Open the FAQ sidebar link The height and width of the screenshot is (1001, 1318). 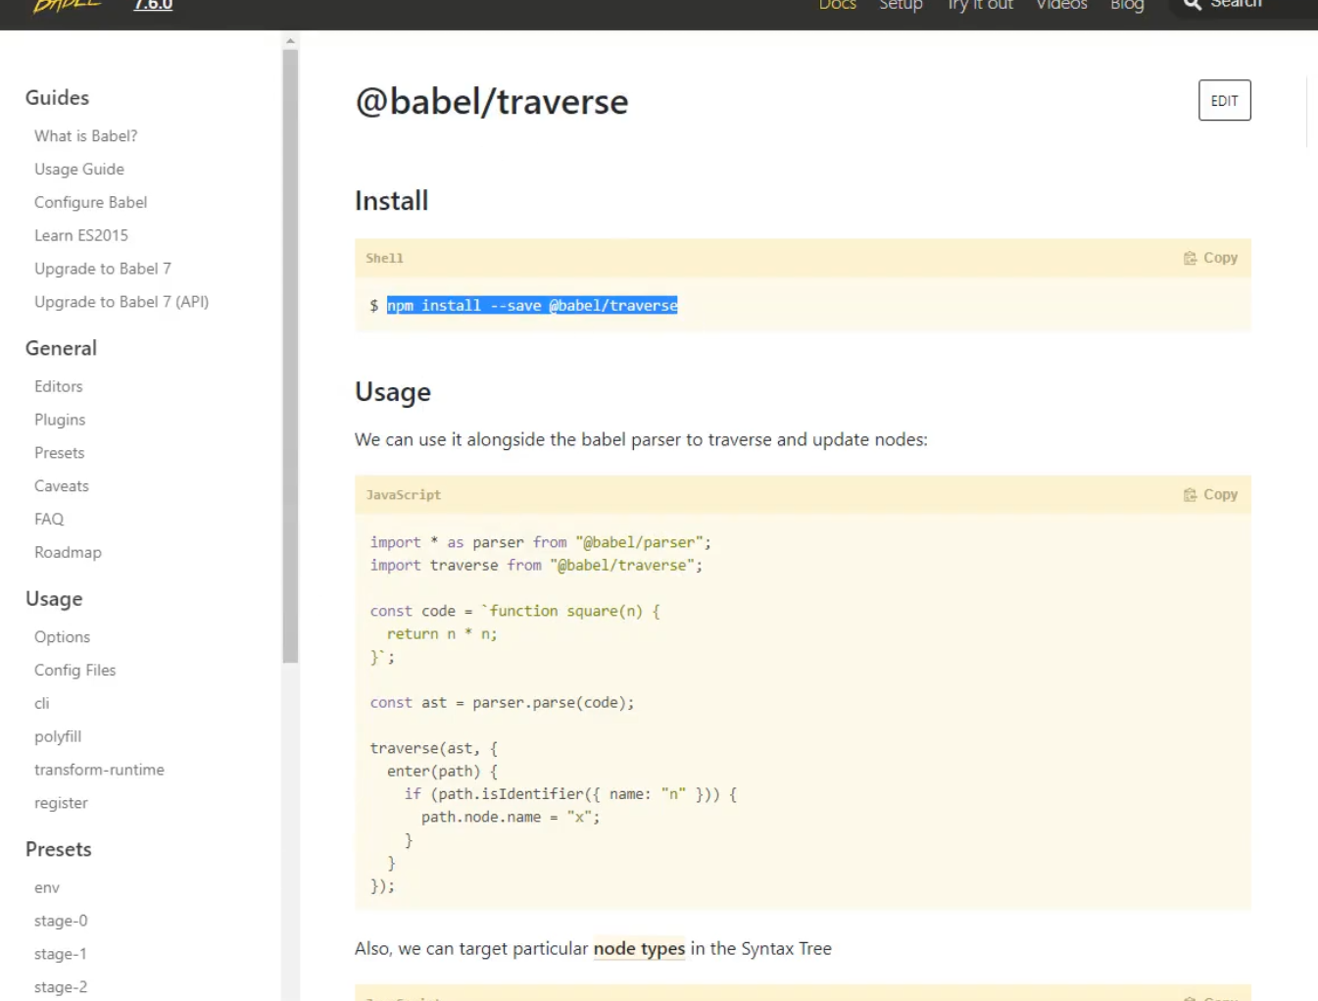click(x=49, y=521)
